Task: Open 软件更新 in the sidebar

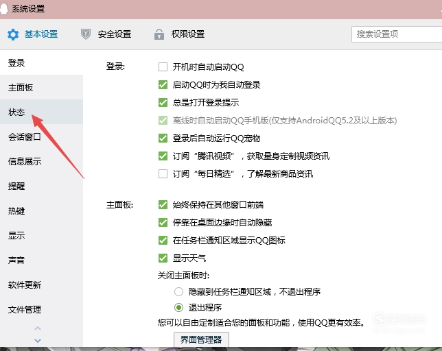Action: click(x=41, y=285)
